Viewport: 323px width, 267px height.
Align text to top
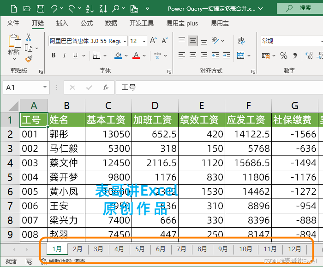click(x=182, y=40)
